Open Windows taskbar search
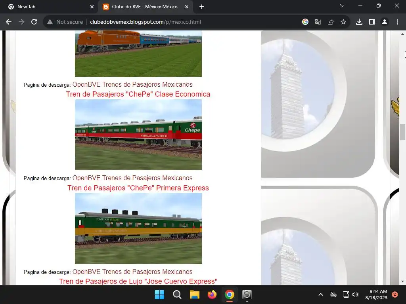The width and height of the screenshot is (406, 304). [x=177, y=294]
